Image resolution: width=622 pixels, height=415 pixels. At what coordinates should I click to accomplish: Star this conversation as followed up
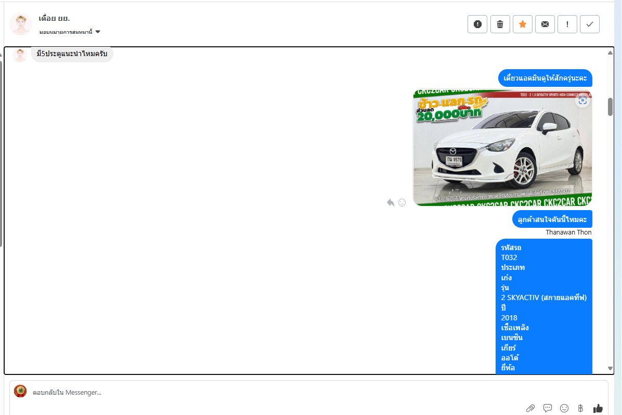coord(523,24)
